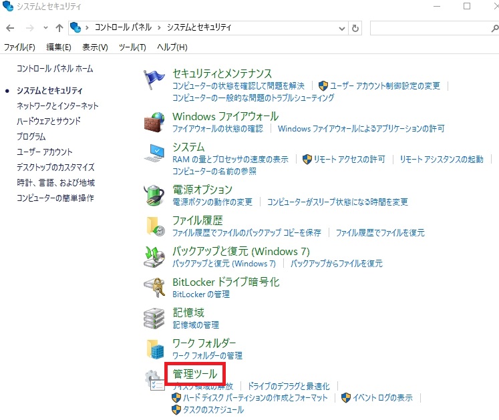The height and width of the screenshot is (420, 499).
Task: Open コンピューターの一般的な問題のトラブルシューティング
Action: 253,97
